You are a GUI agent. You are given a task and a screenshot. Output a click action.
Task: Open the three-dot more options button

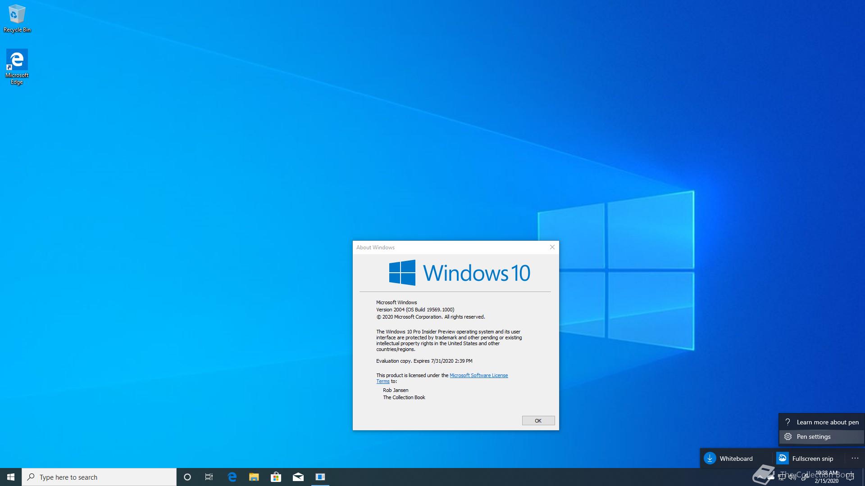pyautogui.click(x=855, y=459)
